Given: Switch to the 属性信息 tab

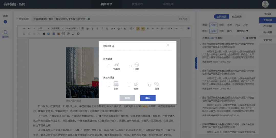Looking at the screenshot, I should (x=137, y=4).
